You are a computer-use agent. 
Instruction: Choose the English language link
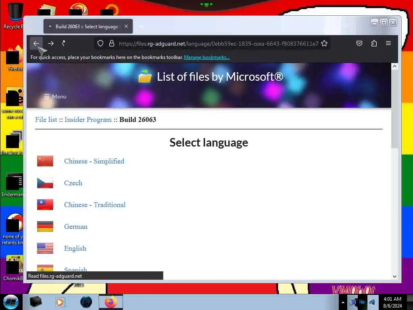[x=75, y=249]
